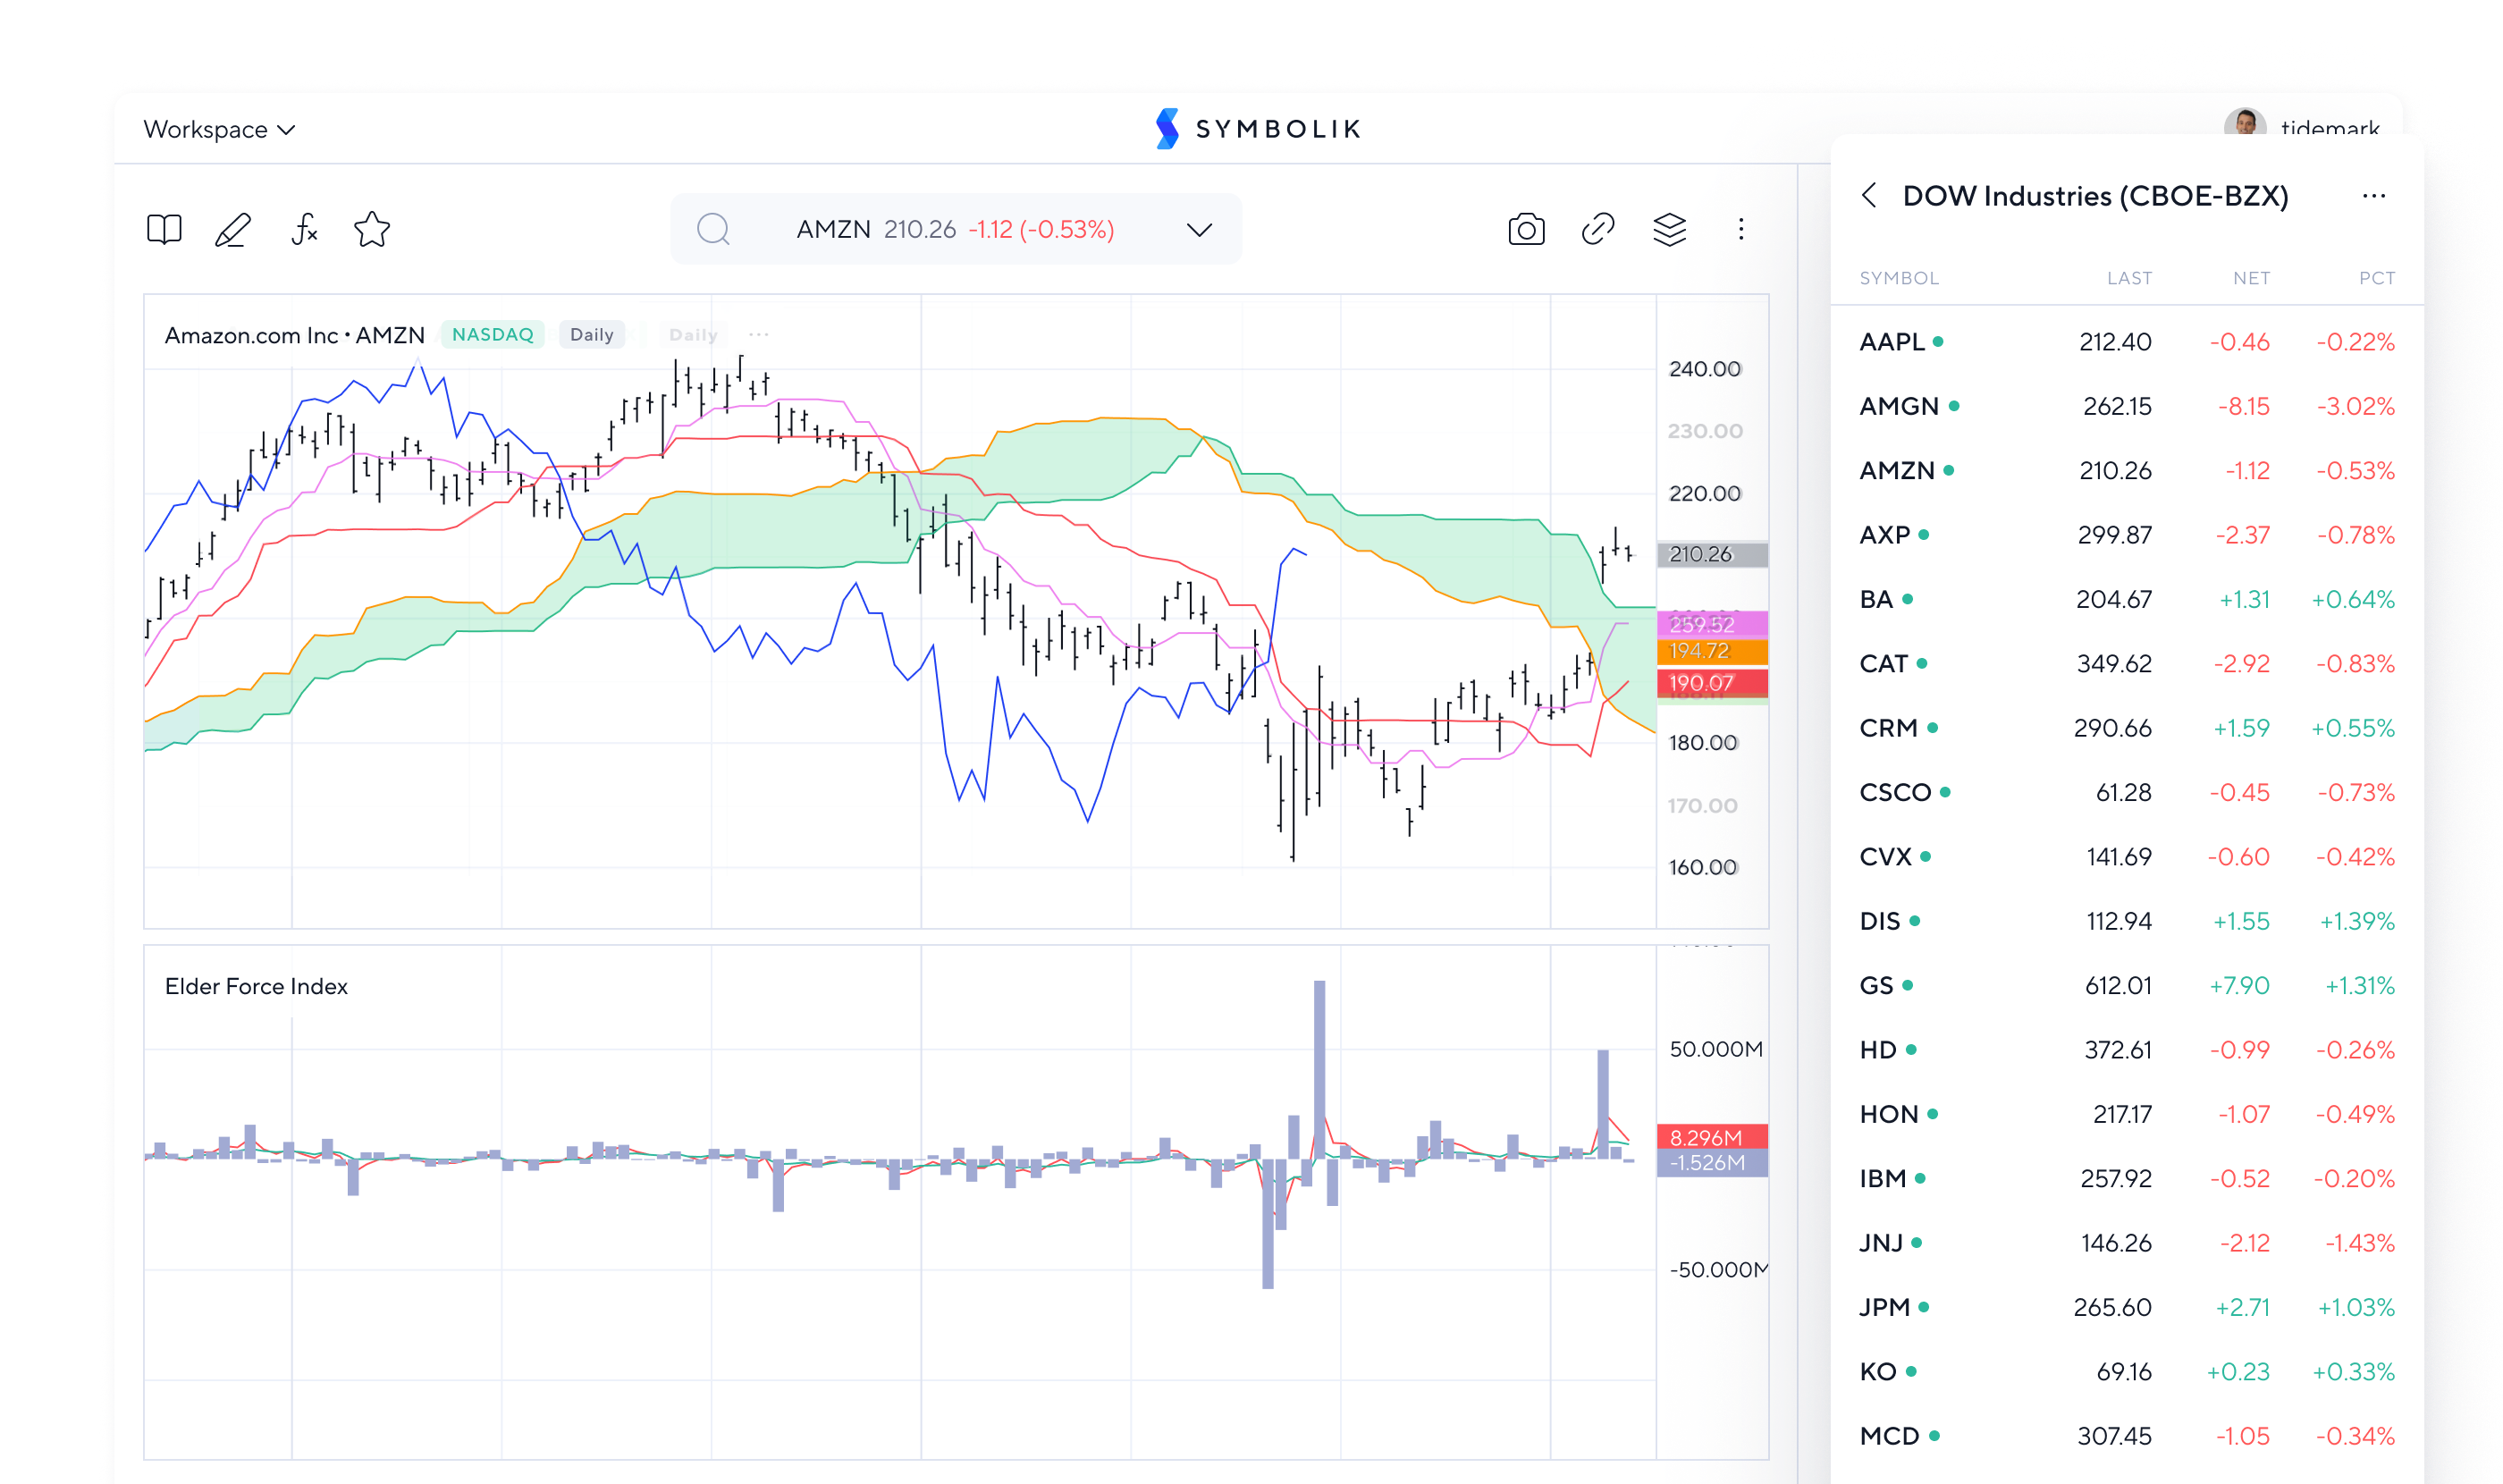This screenshot has height=1484, width=2503.
Task: Select the AAPL row in watchlist
Action: coord(2127,342)
